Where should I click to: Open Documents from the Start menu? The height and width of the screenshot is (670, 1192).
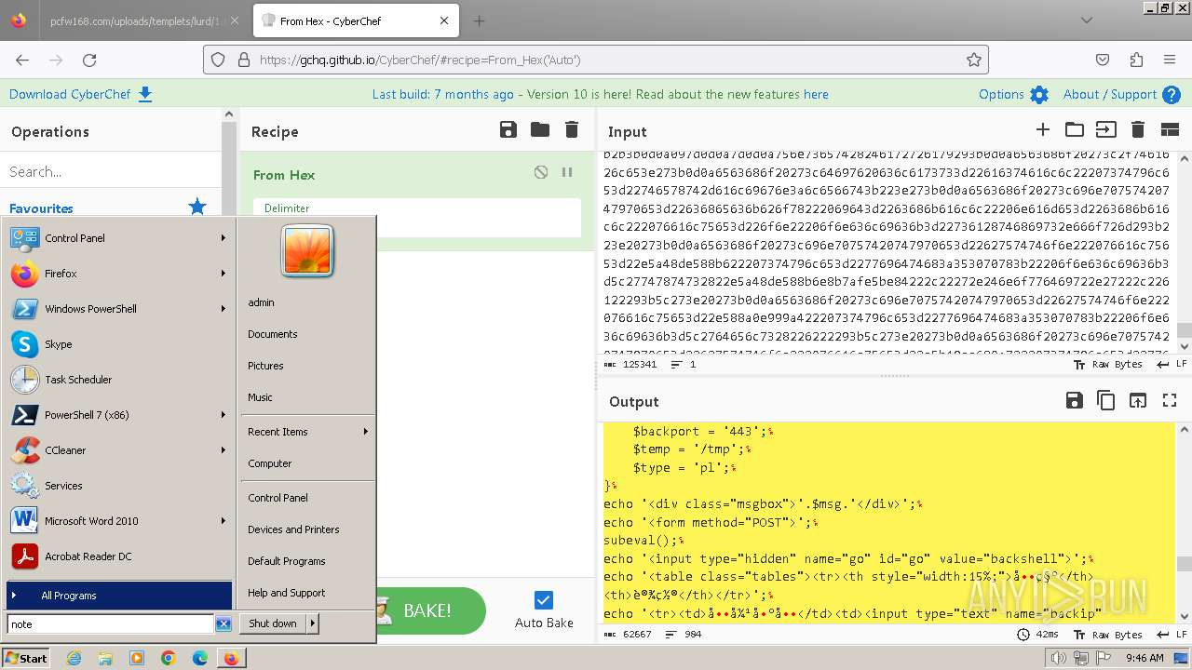click(x=307, y=334)
